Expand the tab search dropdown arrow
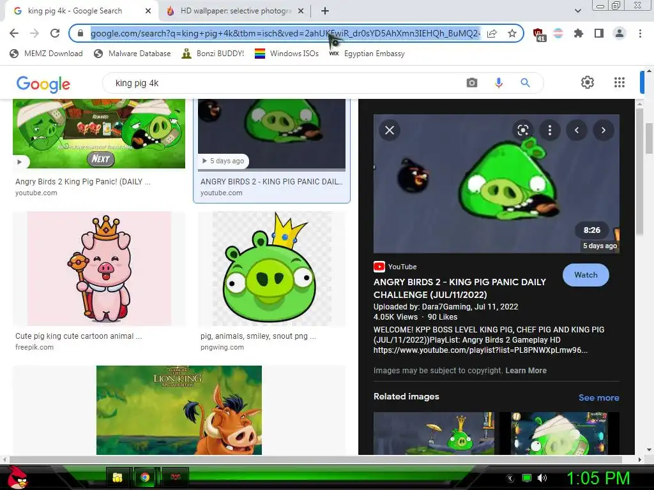Viewport: 654px width, 490px height. (x=577, y=11)
